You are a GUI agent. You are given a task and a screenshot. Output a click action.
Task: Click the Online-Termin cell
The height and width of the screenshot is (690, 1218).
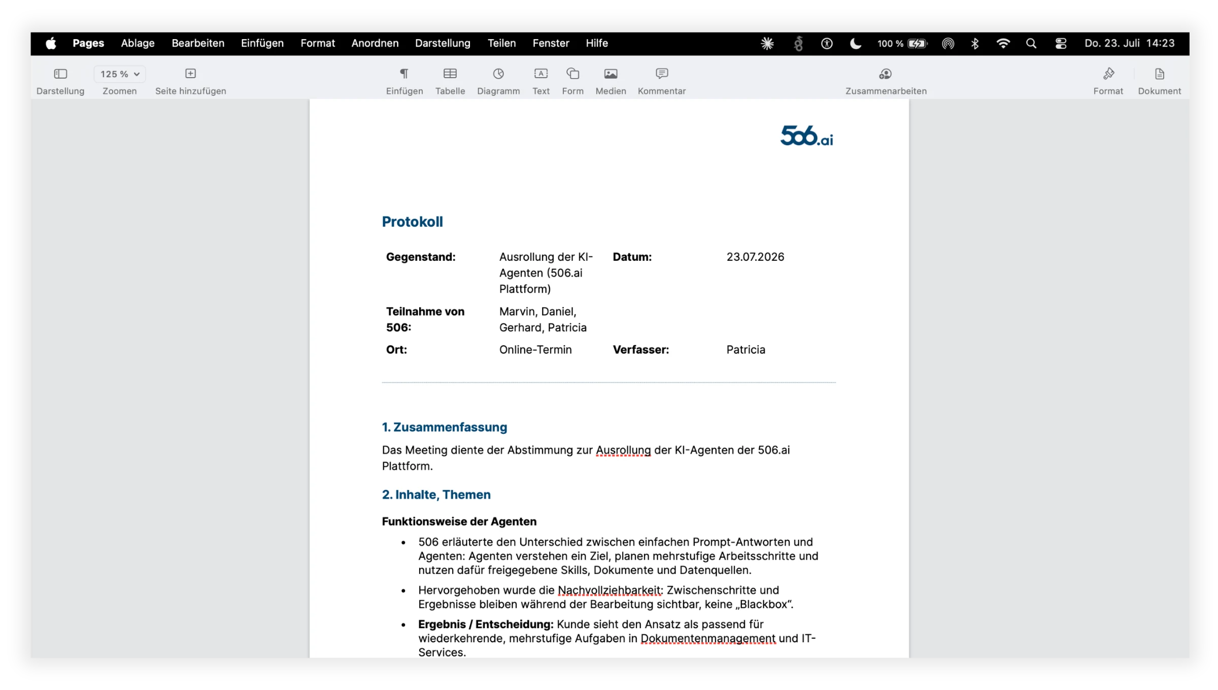(535, 350)
